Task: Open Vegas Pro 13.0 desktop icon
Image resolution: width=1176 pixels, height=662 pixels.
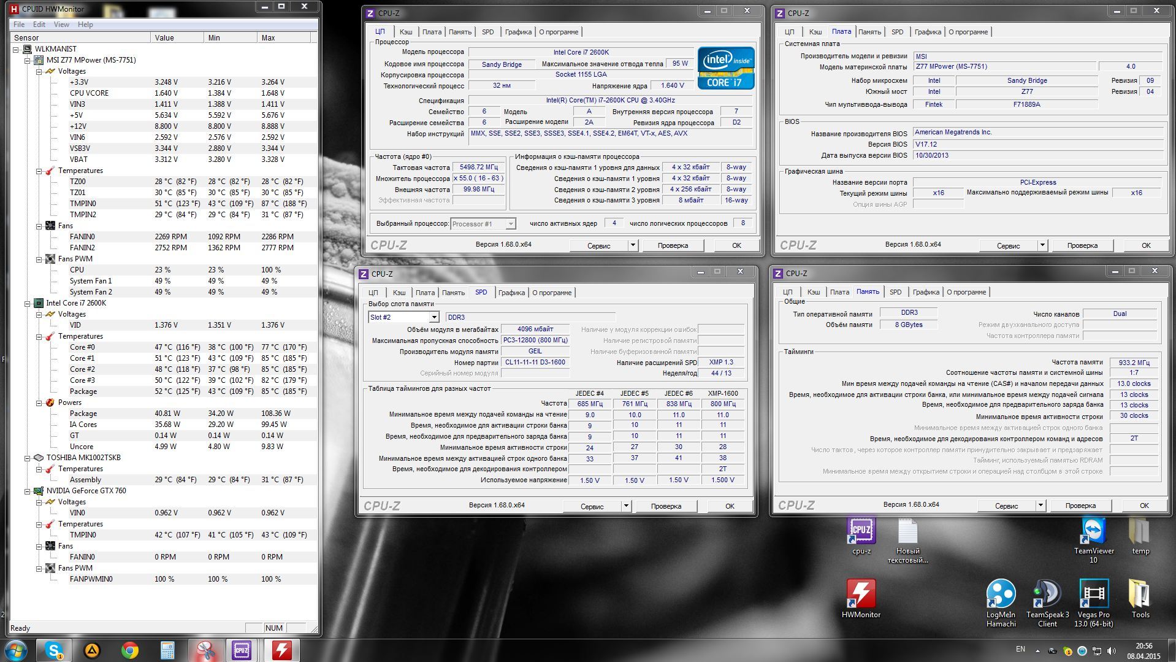Action: [x=1094, y=604]
